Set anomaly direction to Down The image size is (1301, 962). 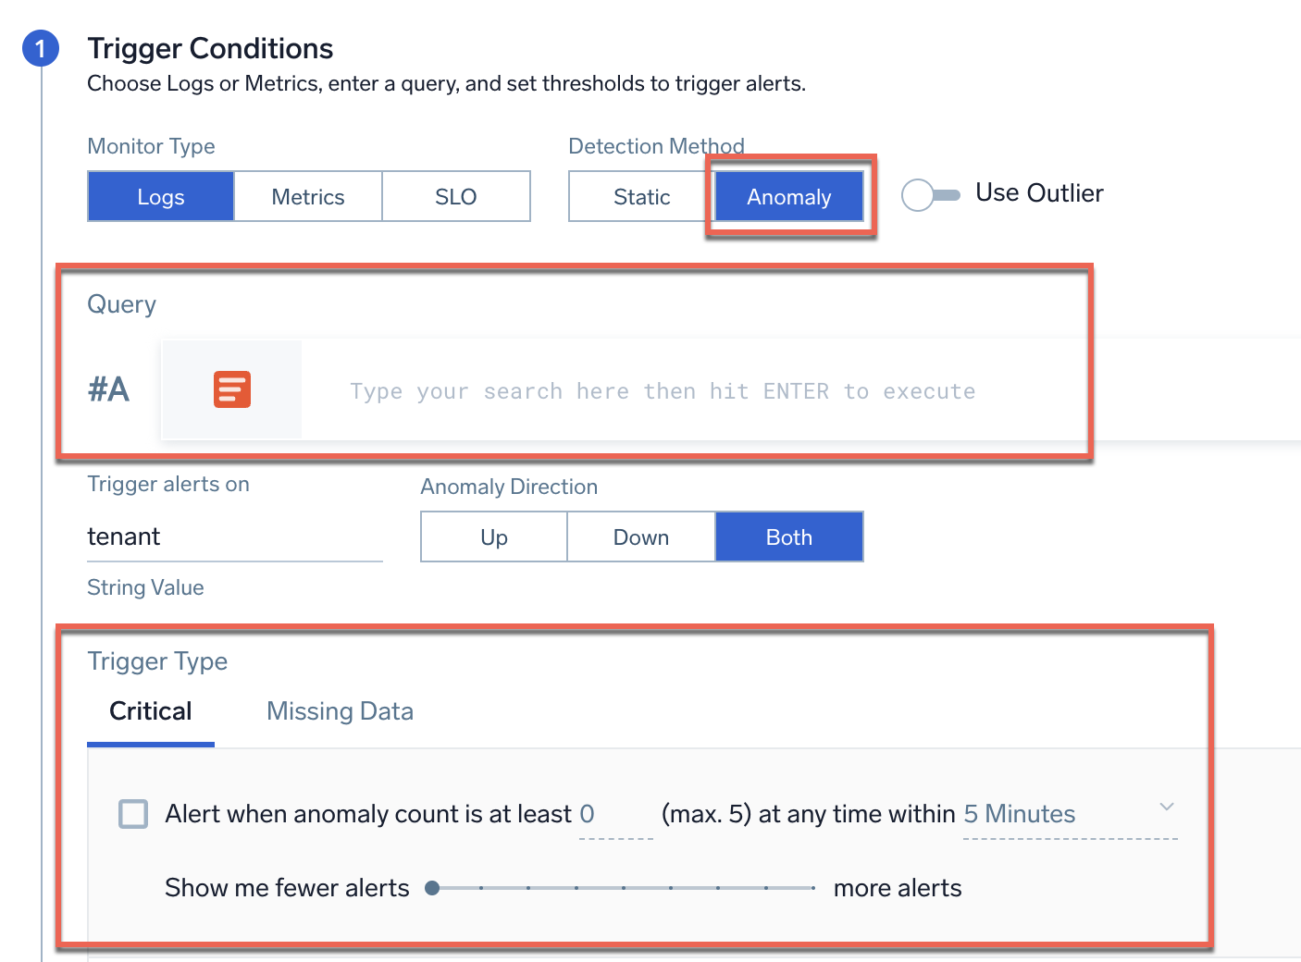point(641,537)
